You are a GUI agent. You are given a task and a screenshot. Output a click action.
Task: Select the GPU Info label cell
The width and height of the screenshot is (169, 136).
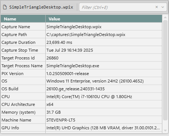click(x=23, y=128)
